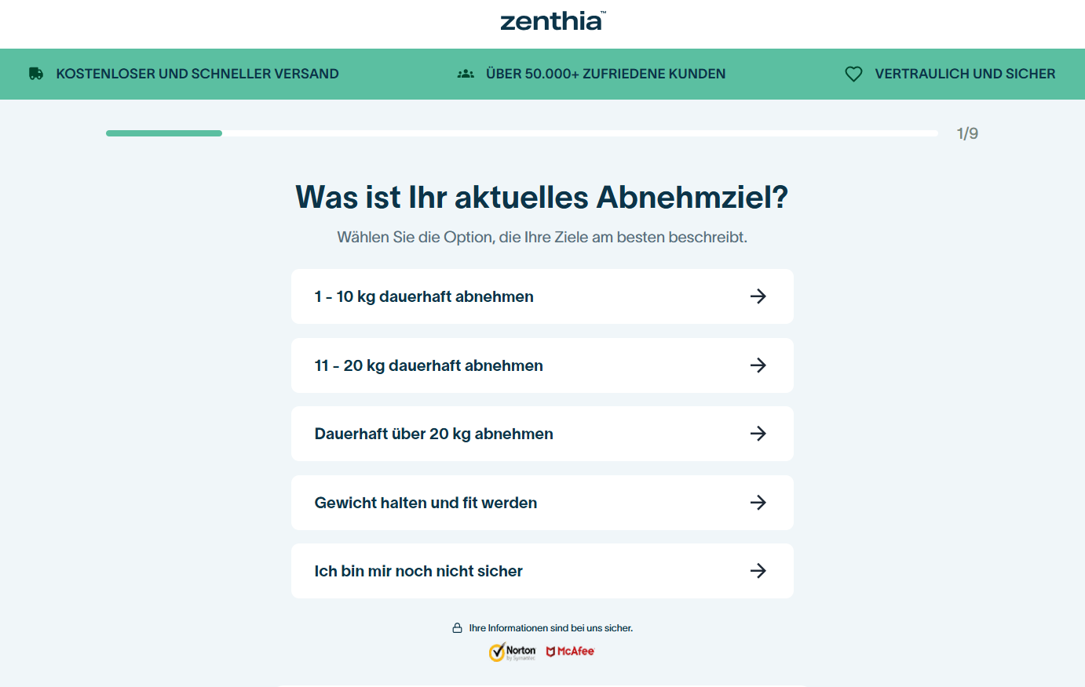Select '1 - 10 kg dauerhaft abnehmen'

(424, 296)
